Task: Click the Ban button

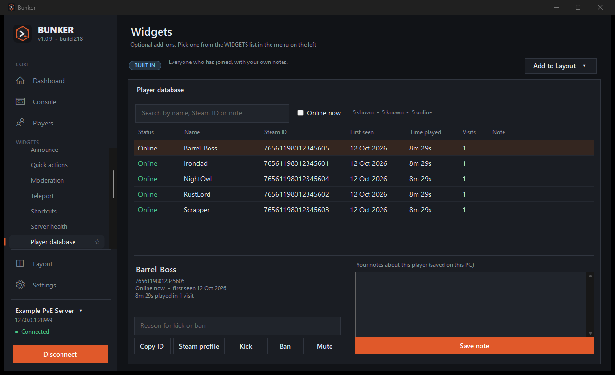Action: click(285, 346)
